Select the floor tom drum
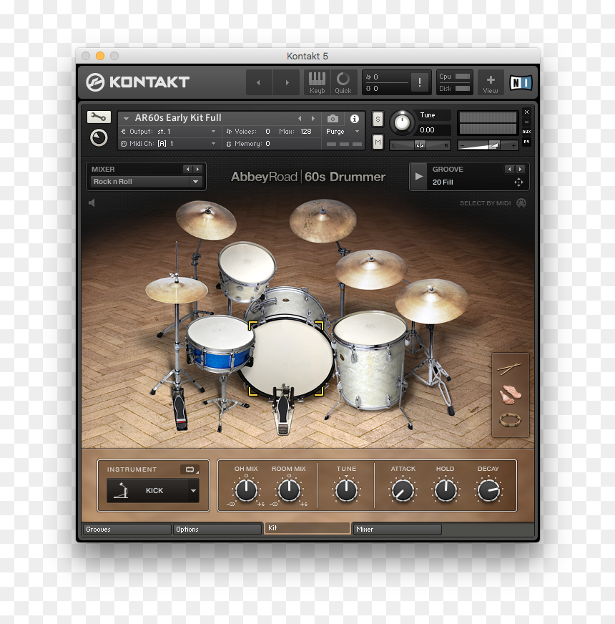This screenshot has width=615, height=624. (x=370, y=359)
